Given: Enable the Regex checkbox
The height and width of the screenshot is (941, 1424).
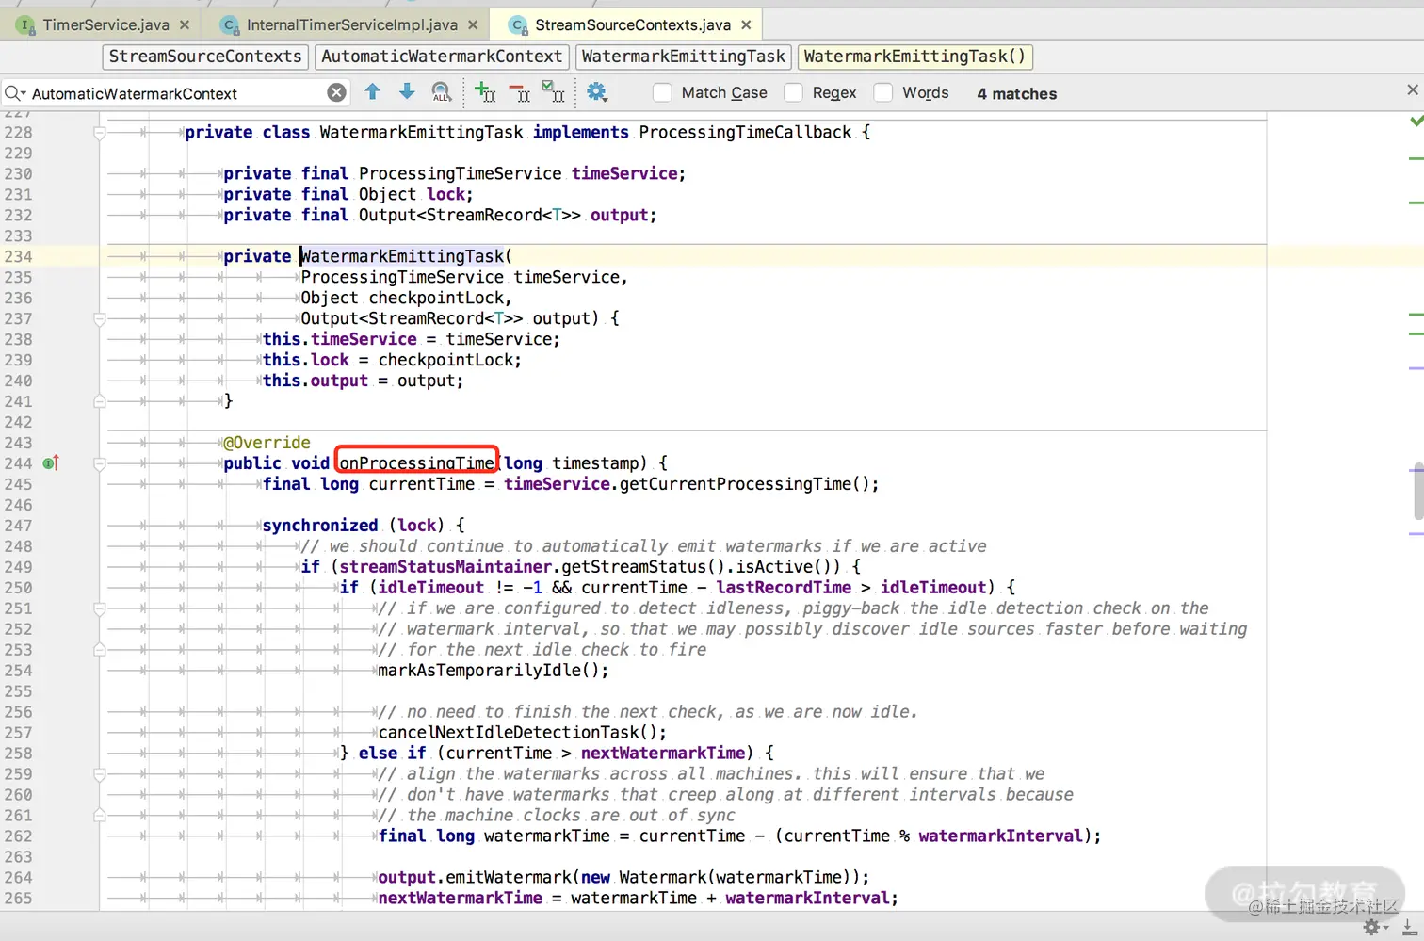Looking at the screenshot, I should [x=794, y=92].
